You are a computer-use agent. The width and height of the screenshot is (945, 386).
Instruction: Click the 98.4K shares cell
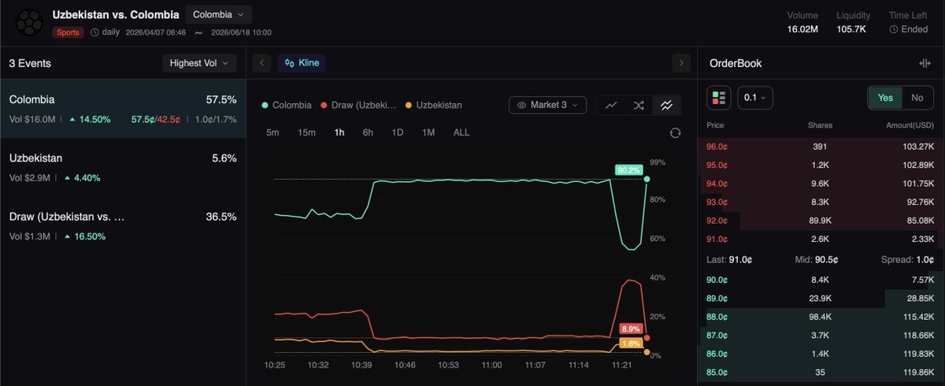coord(821,317)
